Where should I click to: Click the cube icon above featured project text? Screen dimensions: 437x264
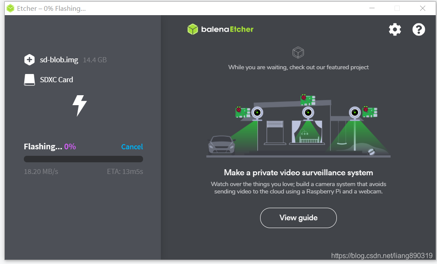[x=298, y=52]
